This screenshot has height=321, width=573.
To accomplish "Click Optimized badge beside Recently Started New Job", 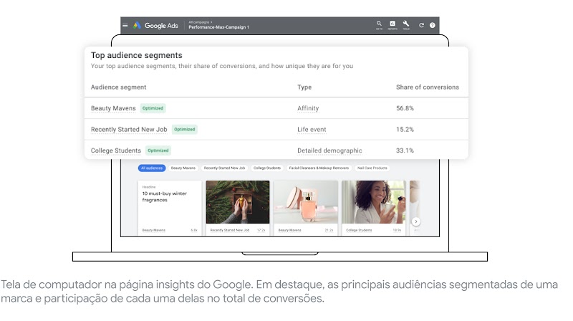I will click(185, 130).
